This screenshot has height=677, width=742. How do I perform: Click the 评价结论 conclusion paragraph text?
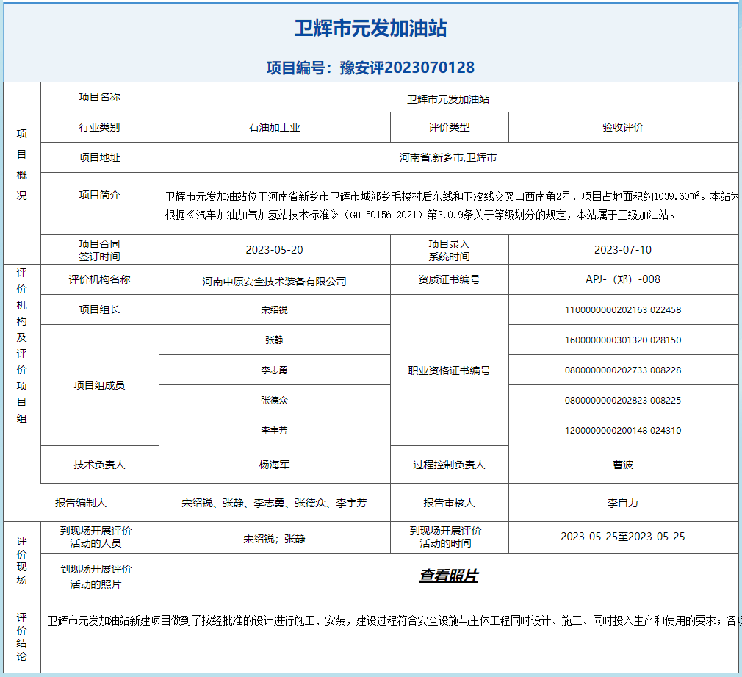point(395,620)
